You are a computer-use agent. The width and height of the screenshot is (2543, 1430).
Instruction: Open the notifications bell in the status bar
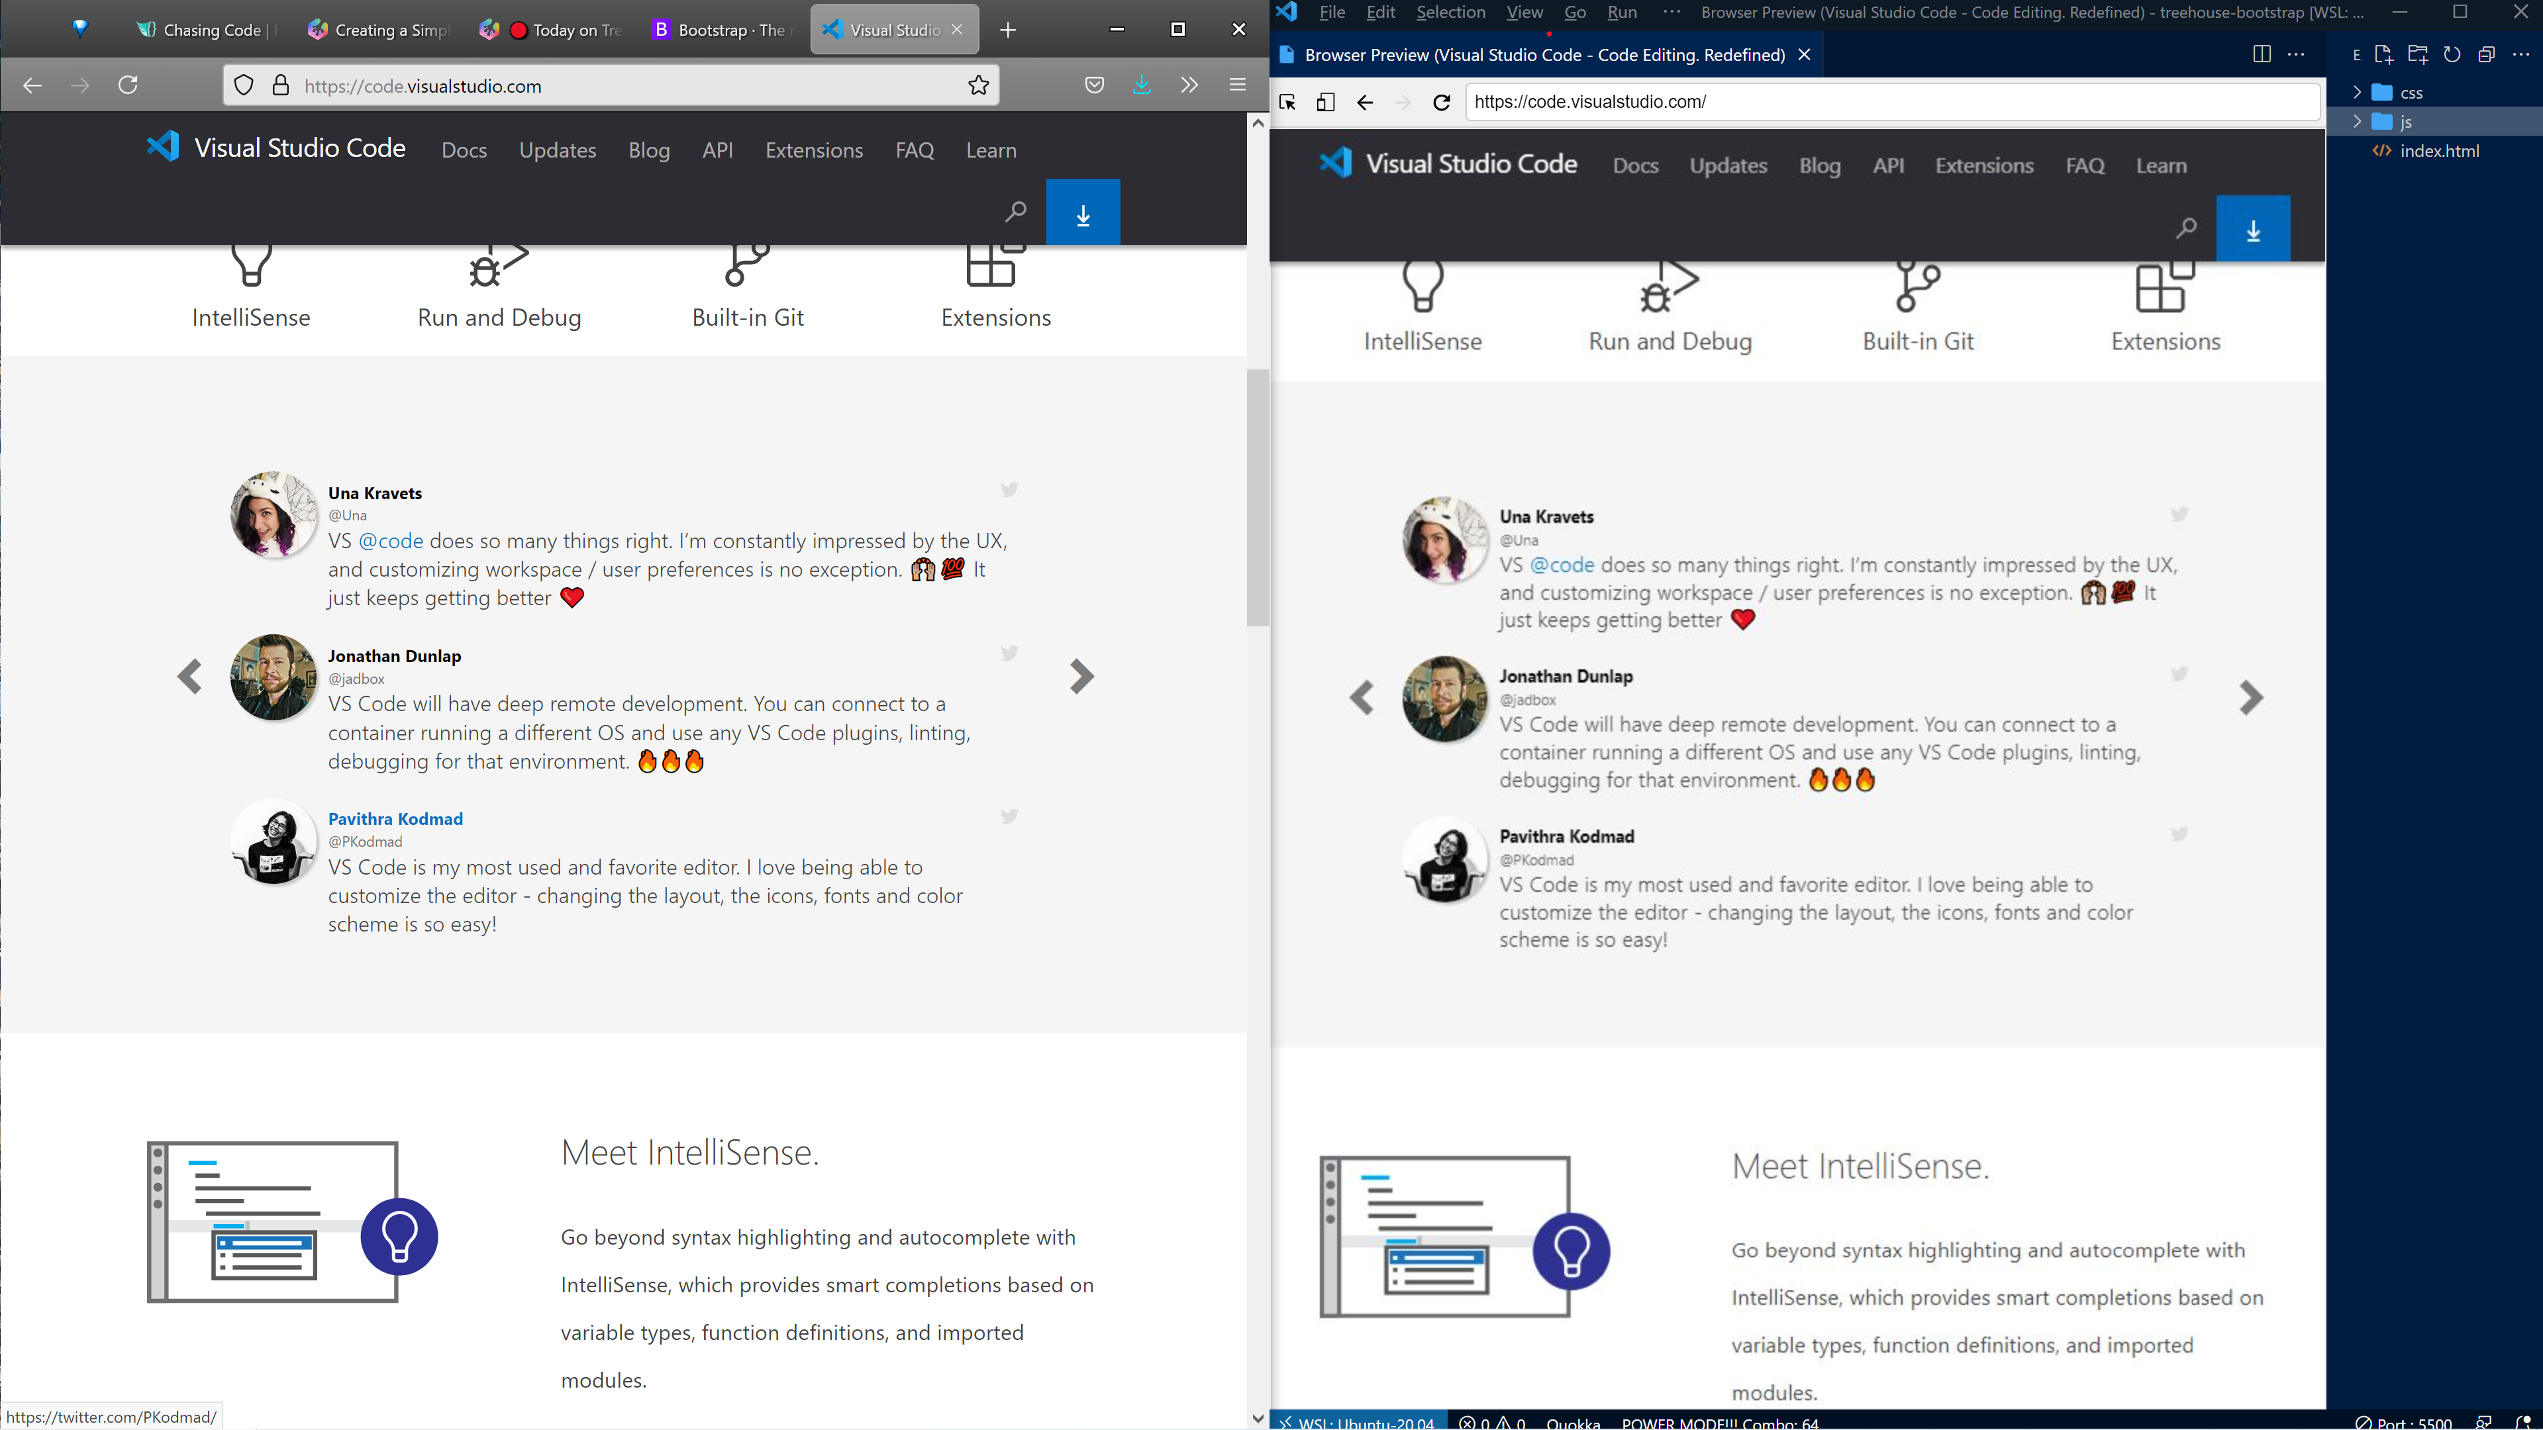(2524, 1423)
